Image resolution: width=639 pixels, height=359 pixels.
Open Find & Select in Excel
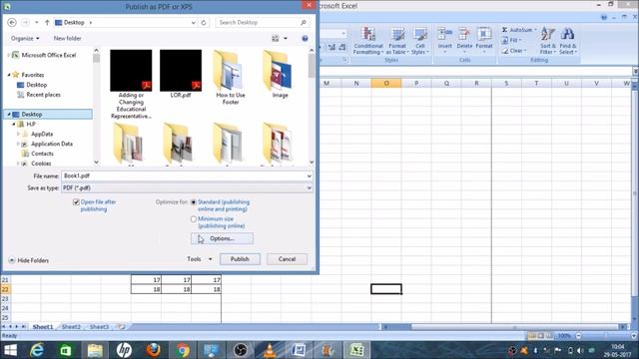click(x=567, y=41)
